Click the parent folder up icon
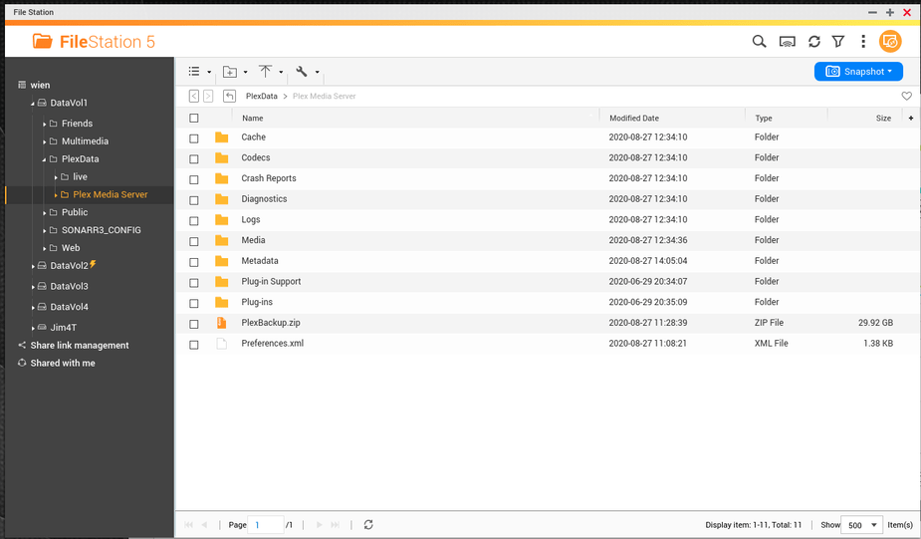The image size is (921, 539). 230,96
